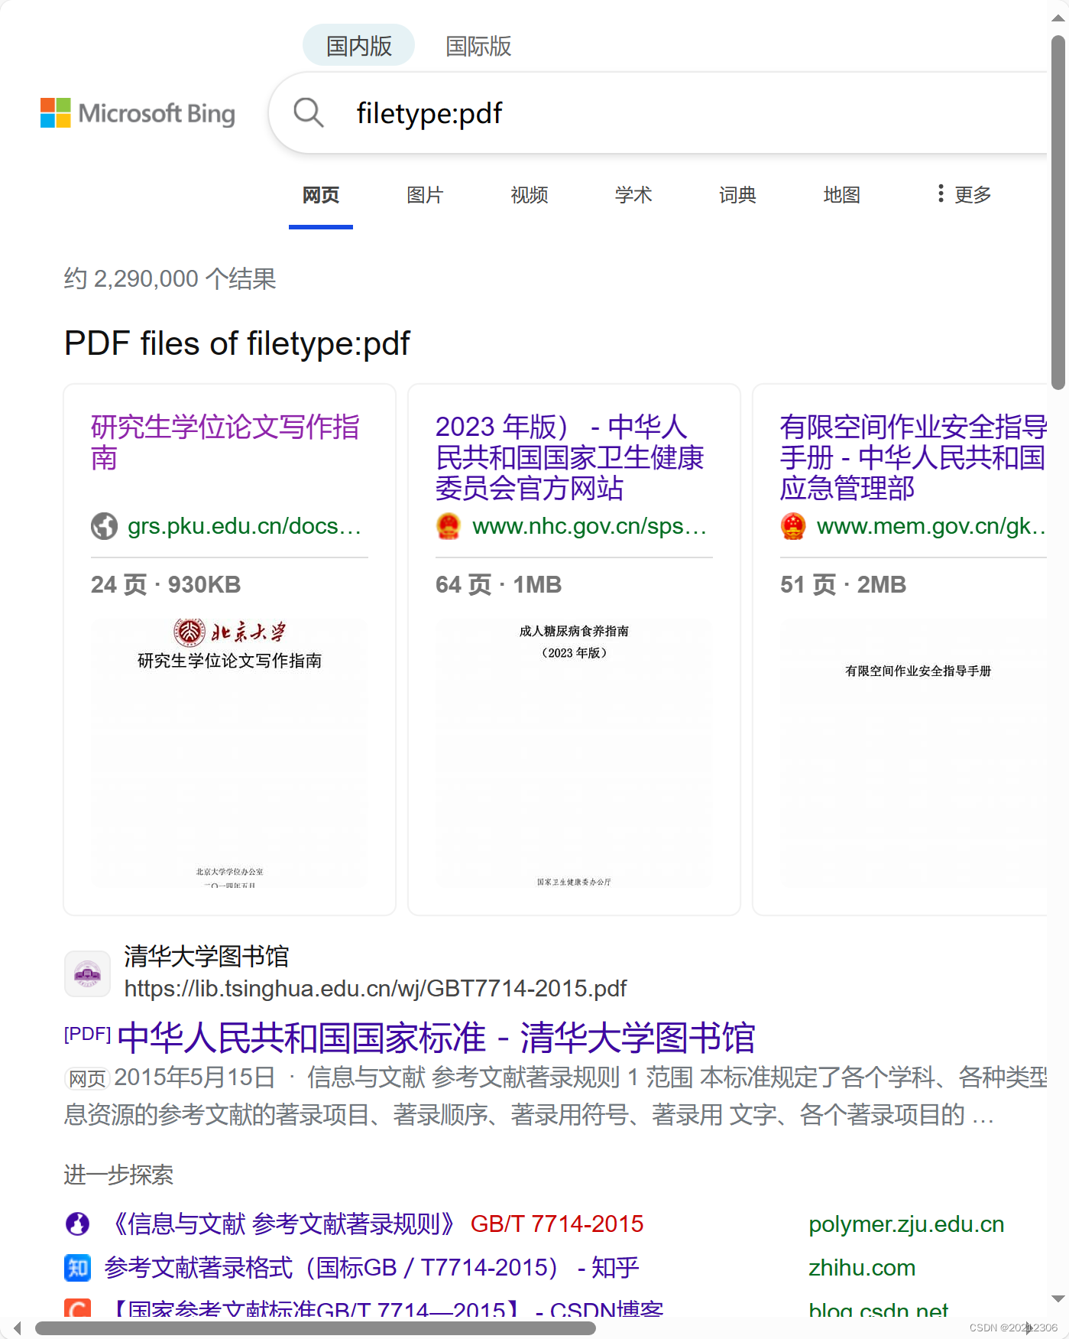Screen dimensions: 1069x1339
Task: Open the 2023年版 国家卫生健康委员会 PDF link
Action: click(569, 457)
